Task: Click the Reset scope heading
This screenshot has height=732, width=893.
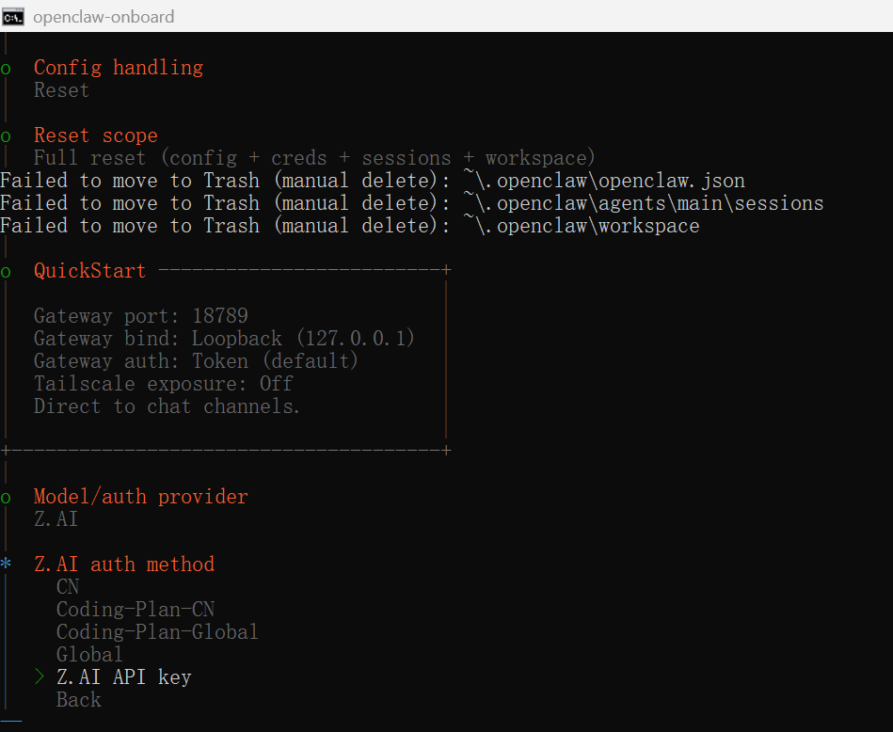Action: coord(96,135)
